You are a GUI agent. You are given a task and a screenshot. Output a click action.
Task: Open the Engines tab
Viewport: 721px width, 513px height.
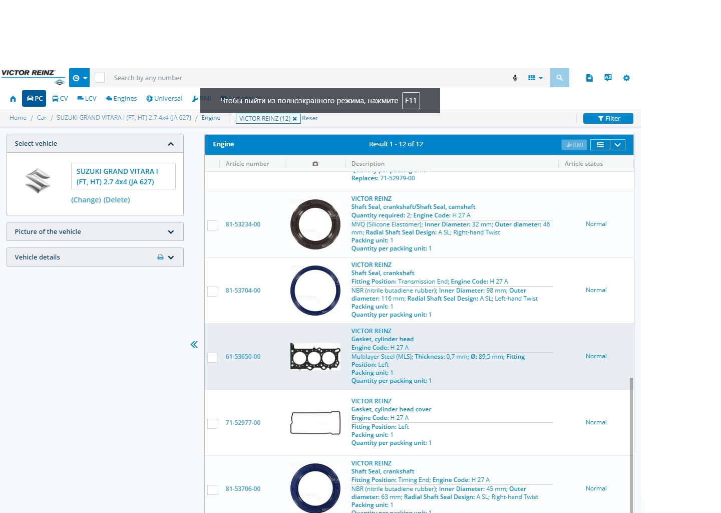click(x=121, y=99)
